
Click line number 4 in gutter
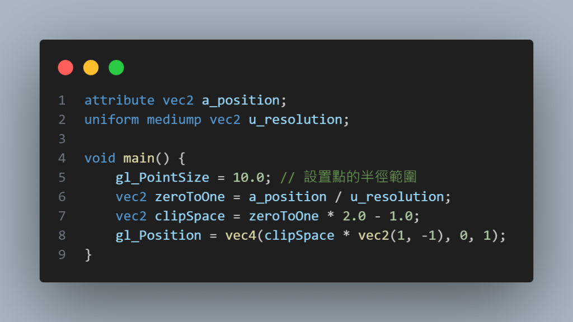coord(62,158)
